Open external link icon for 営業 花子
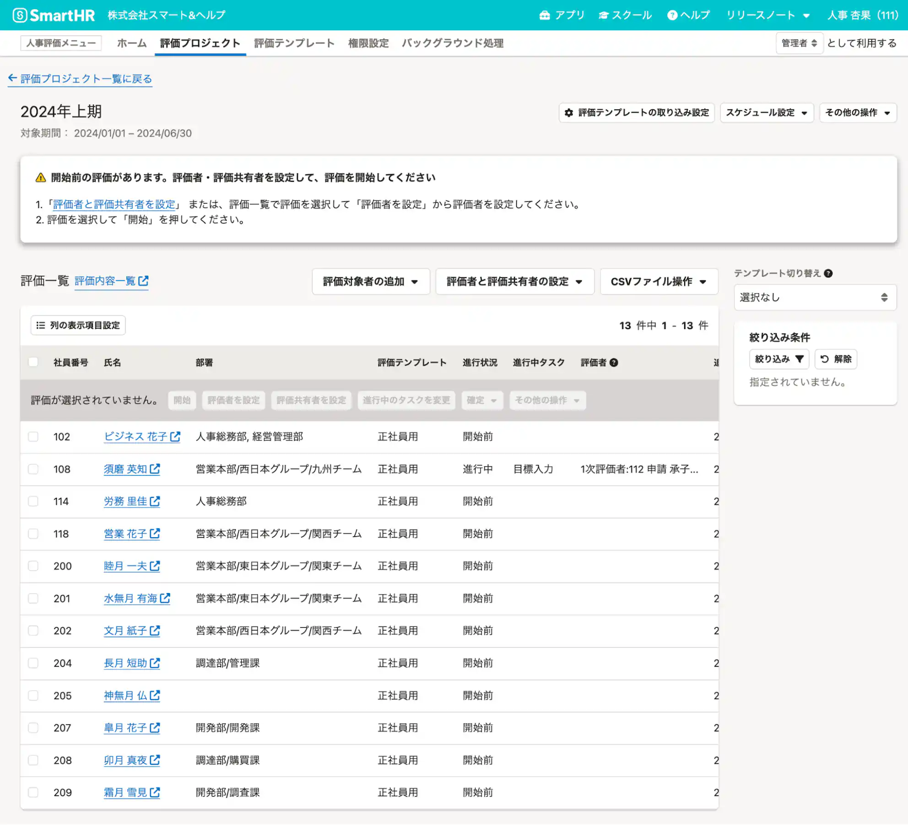This screenshot has width=908, height=825. click(155, 534)
